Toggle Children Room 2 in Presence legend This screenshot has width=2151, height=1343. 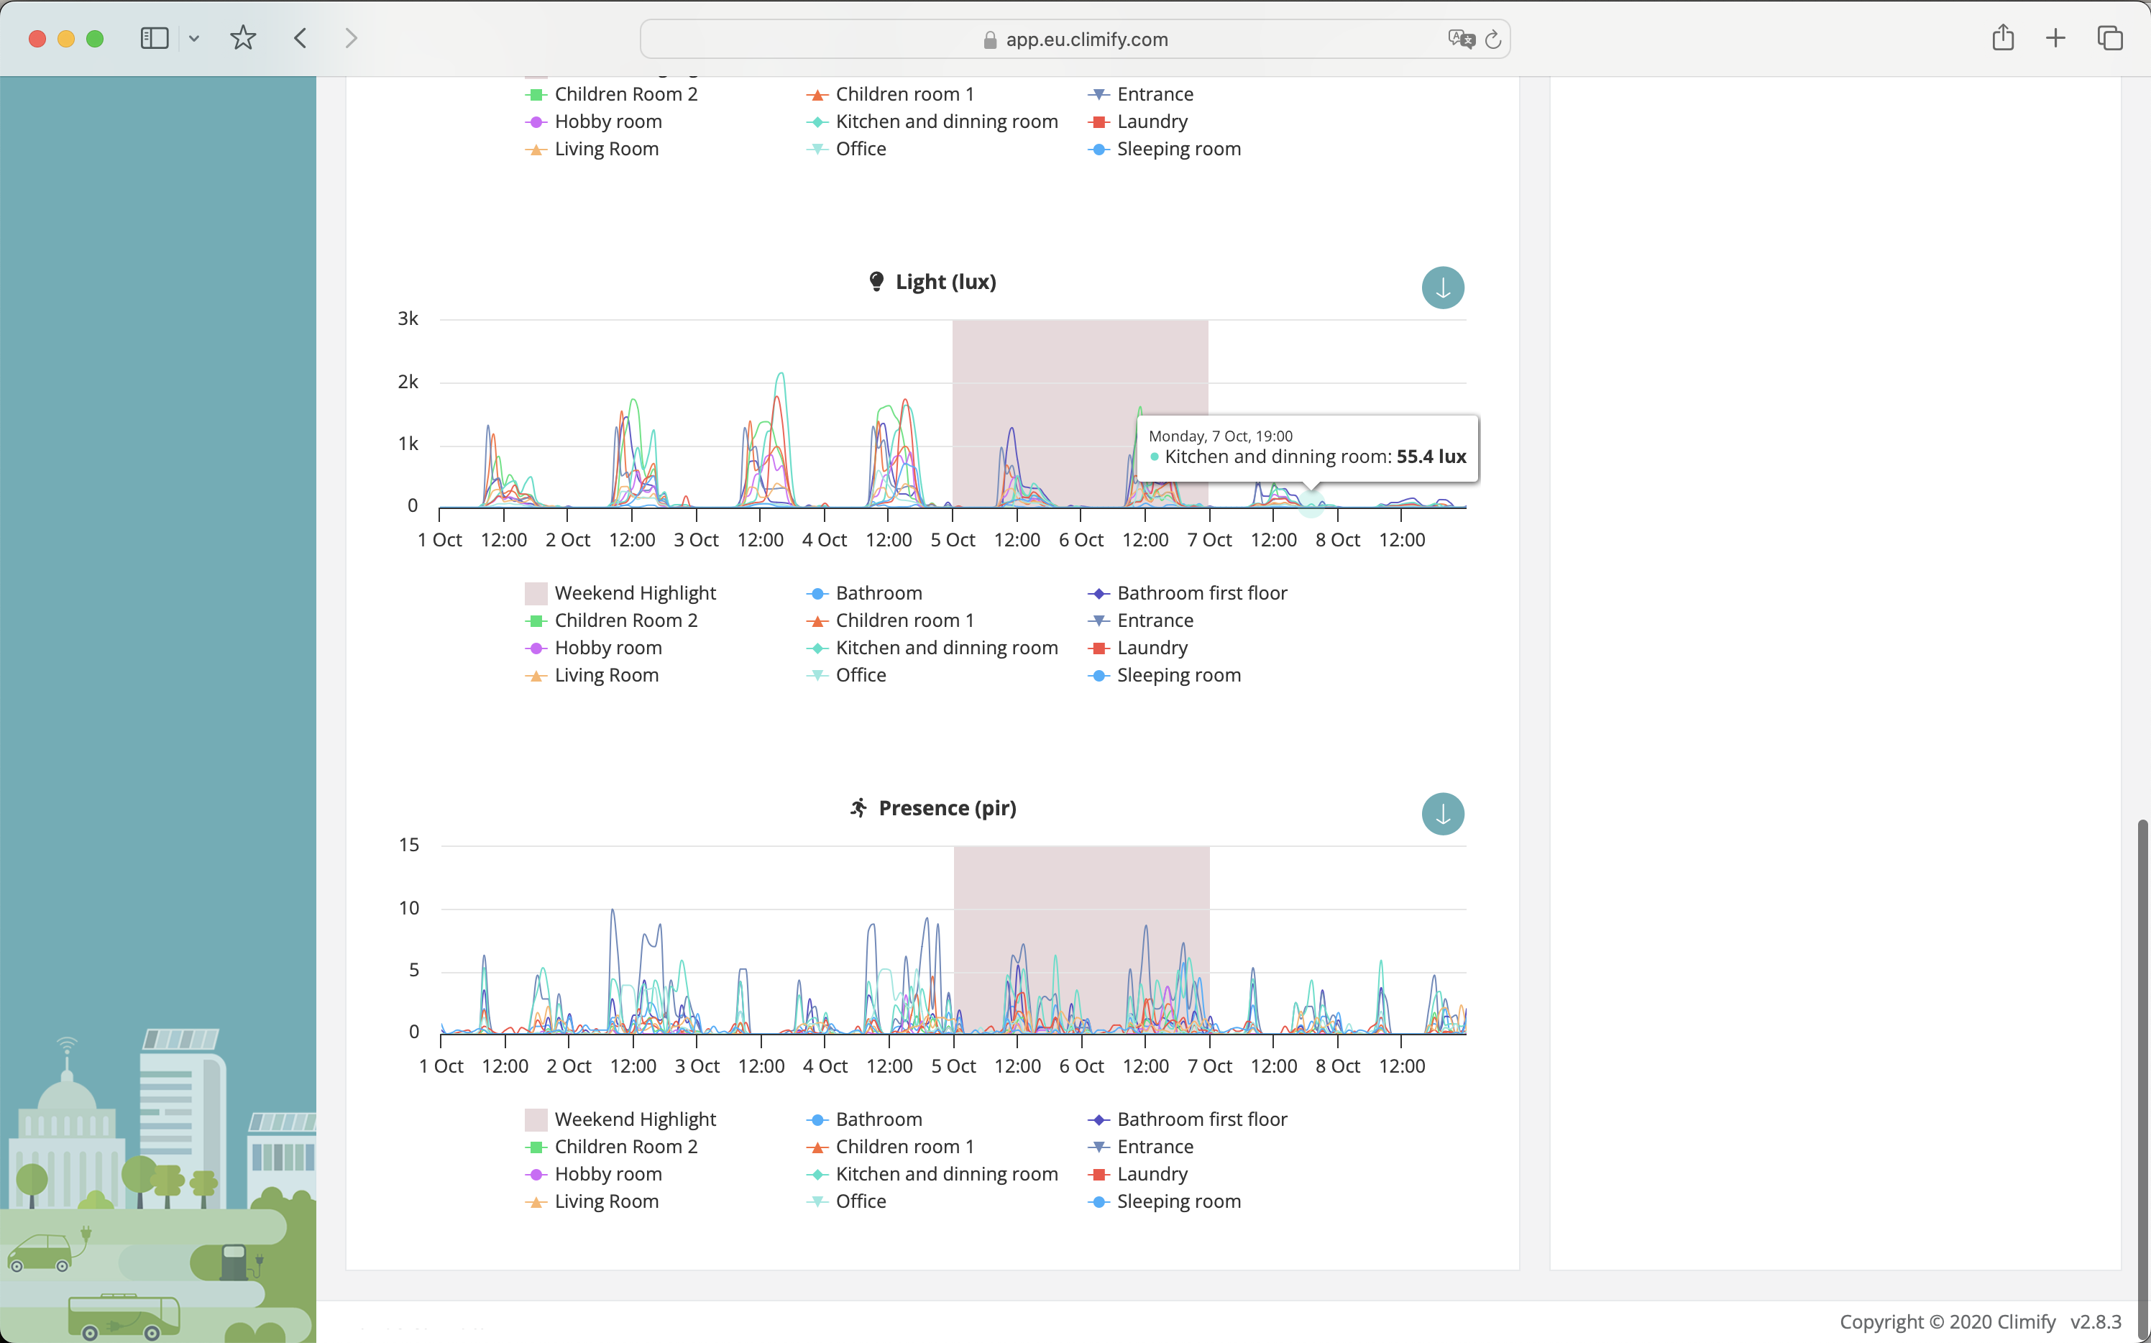[x=611, y=1147]
